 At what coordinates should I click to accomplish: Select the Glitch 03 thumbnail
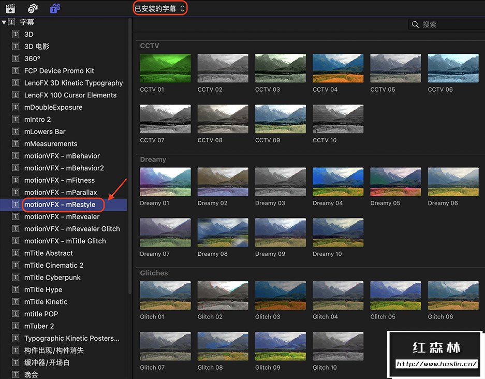[x=281, y=296]
